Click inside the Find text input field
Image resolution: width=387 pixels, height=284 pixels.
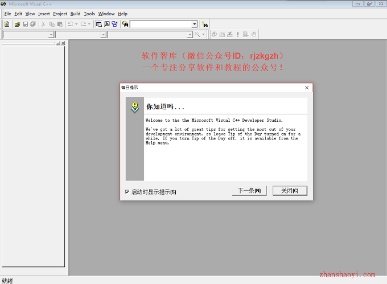[161, 24]
